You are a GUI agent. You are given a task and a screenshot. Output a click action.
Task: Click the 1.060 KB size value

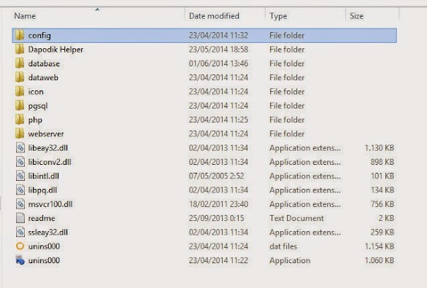(x=380, y=260)
